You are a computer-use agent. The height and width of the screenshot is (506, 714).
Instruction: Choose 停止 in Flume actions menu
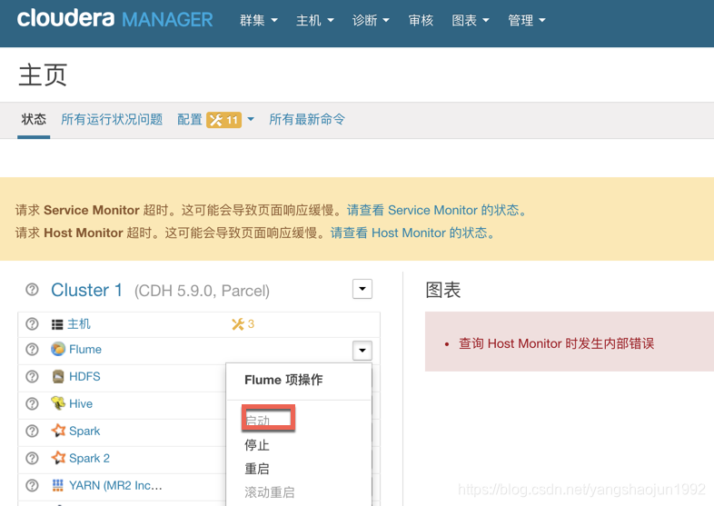[257, 445]
